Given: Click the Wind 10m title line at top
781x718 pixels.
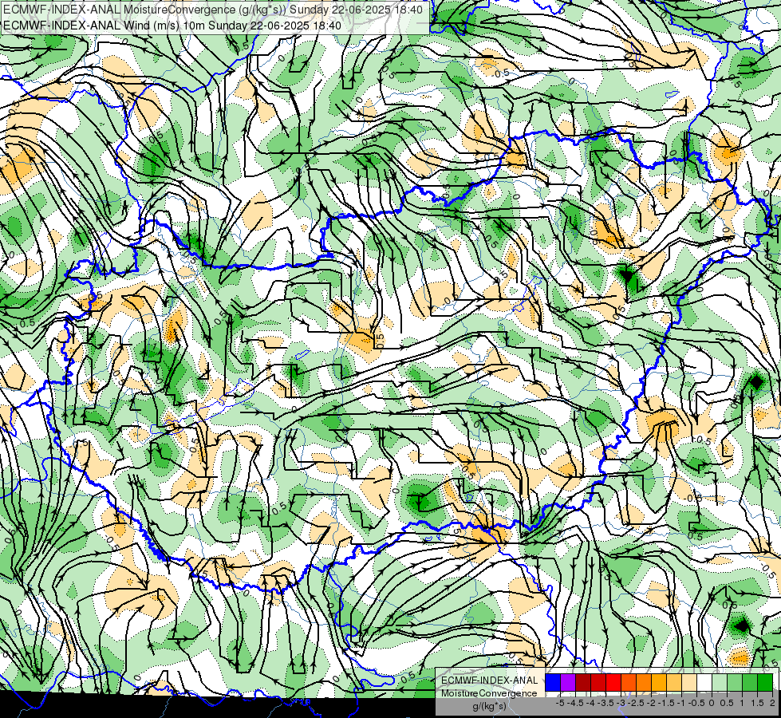Looking at the screenshot, I should (172, 25).
